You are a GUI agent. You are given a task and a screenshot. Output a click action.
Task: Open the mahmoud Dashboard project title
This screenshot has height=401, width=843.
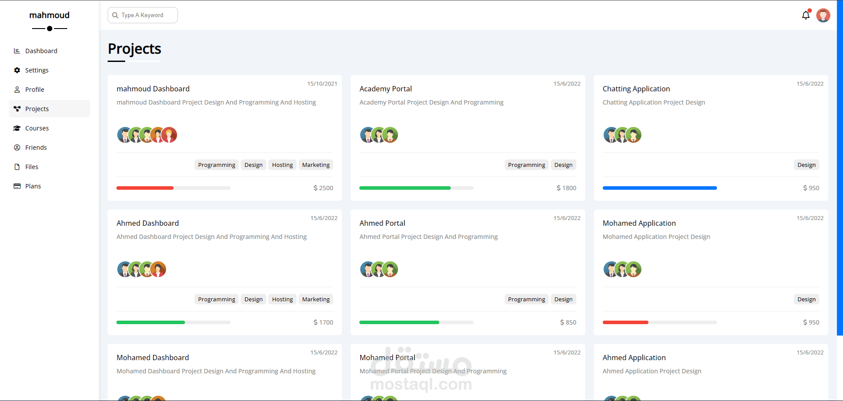coord(153,89)
